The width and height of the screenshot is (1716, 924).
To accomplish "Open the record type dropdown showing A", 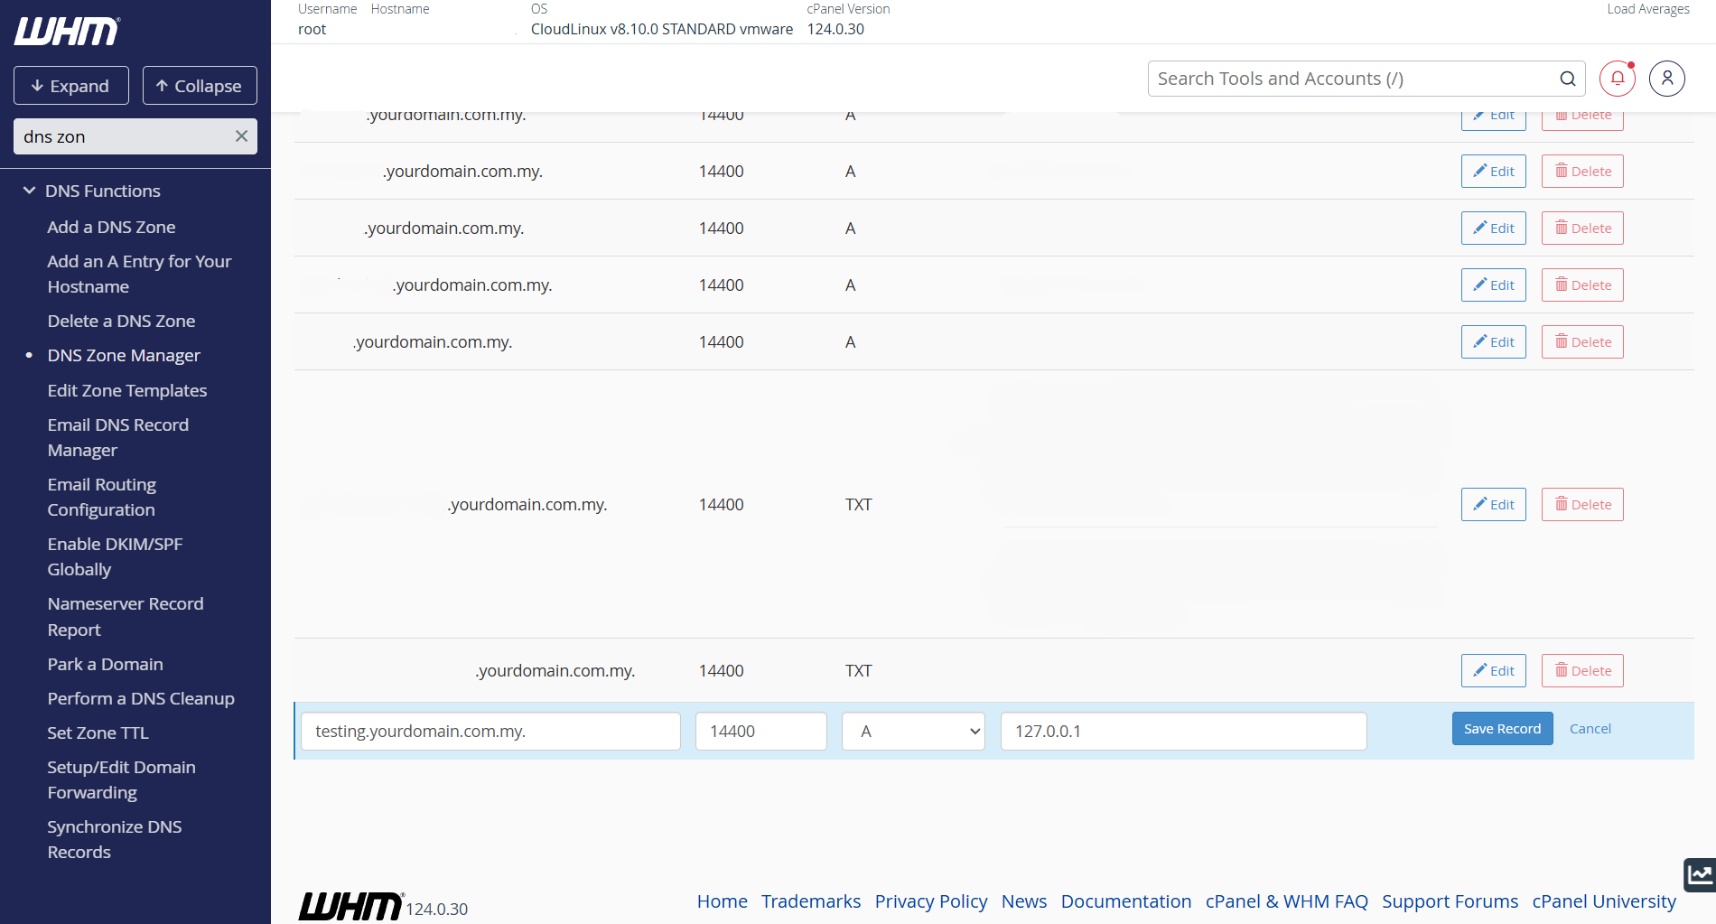I will coord(913,732).
